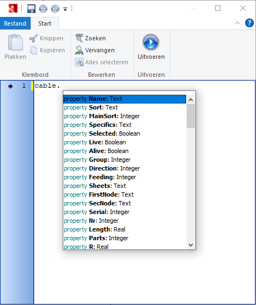256x305 pixels.
Task: Click the Vervangen replace icon
Action: pos(79,50)
